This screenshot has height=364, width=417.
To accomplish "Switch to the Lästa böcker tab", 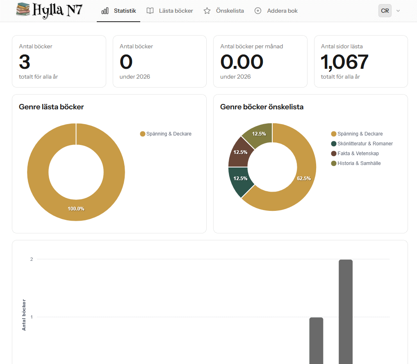I will click(176, 11).
